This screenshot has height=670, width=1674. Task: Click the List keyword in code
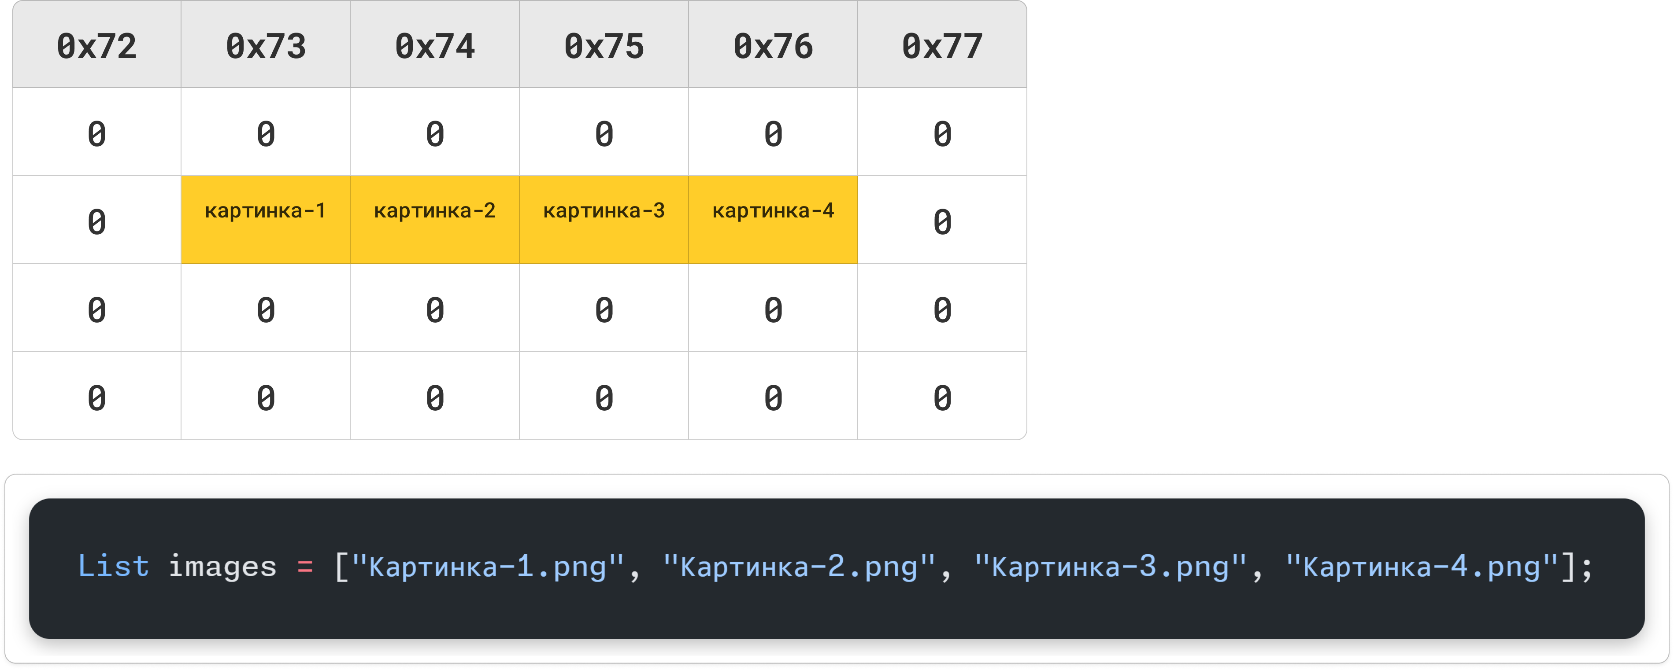click(x=113, y=567)
